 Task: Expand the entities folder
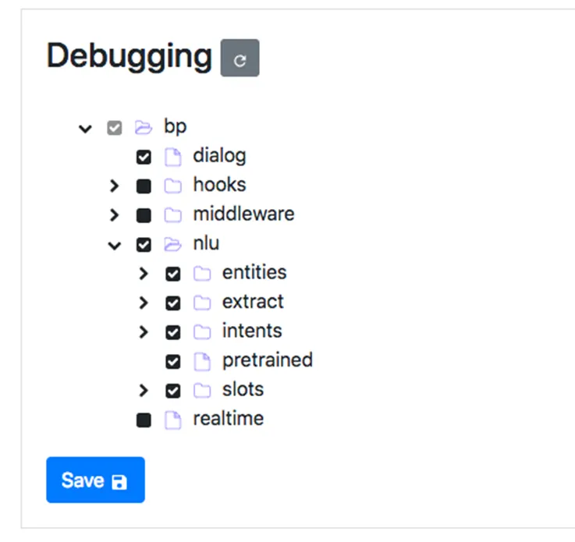point(144,274)
